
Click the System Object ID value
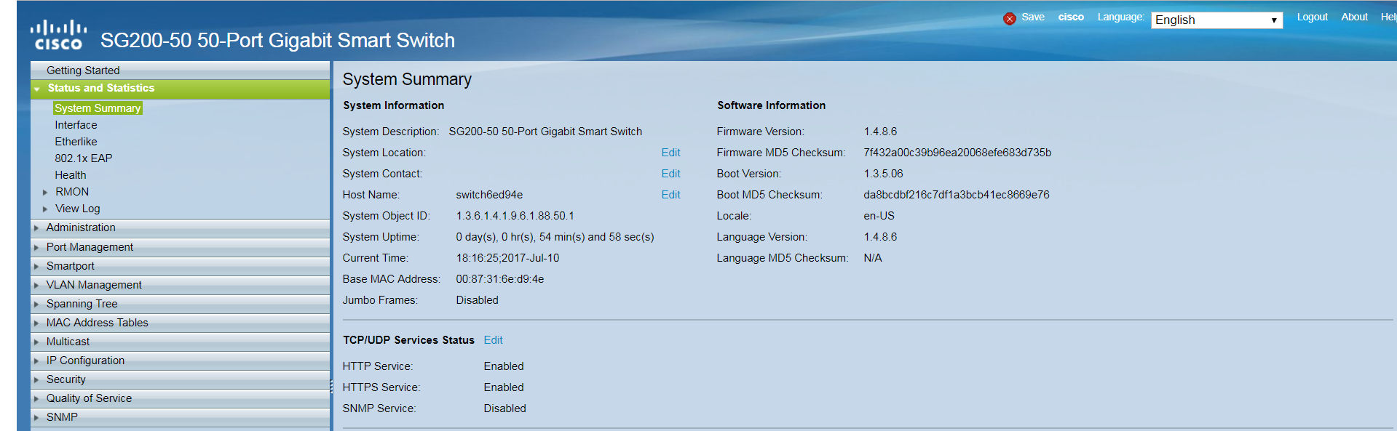click(x=515, y=216)
